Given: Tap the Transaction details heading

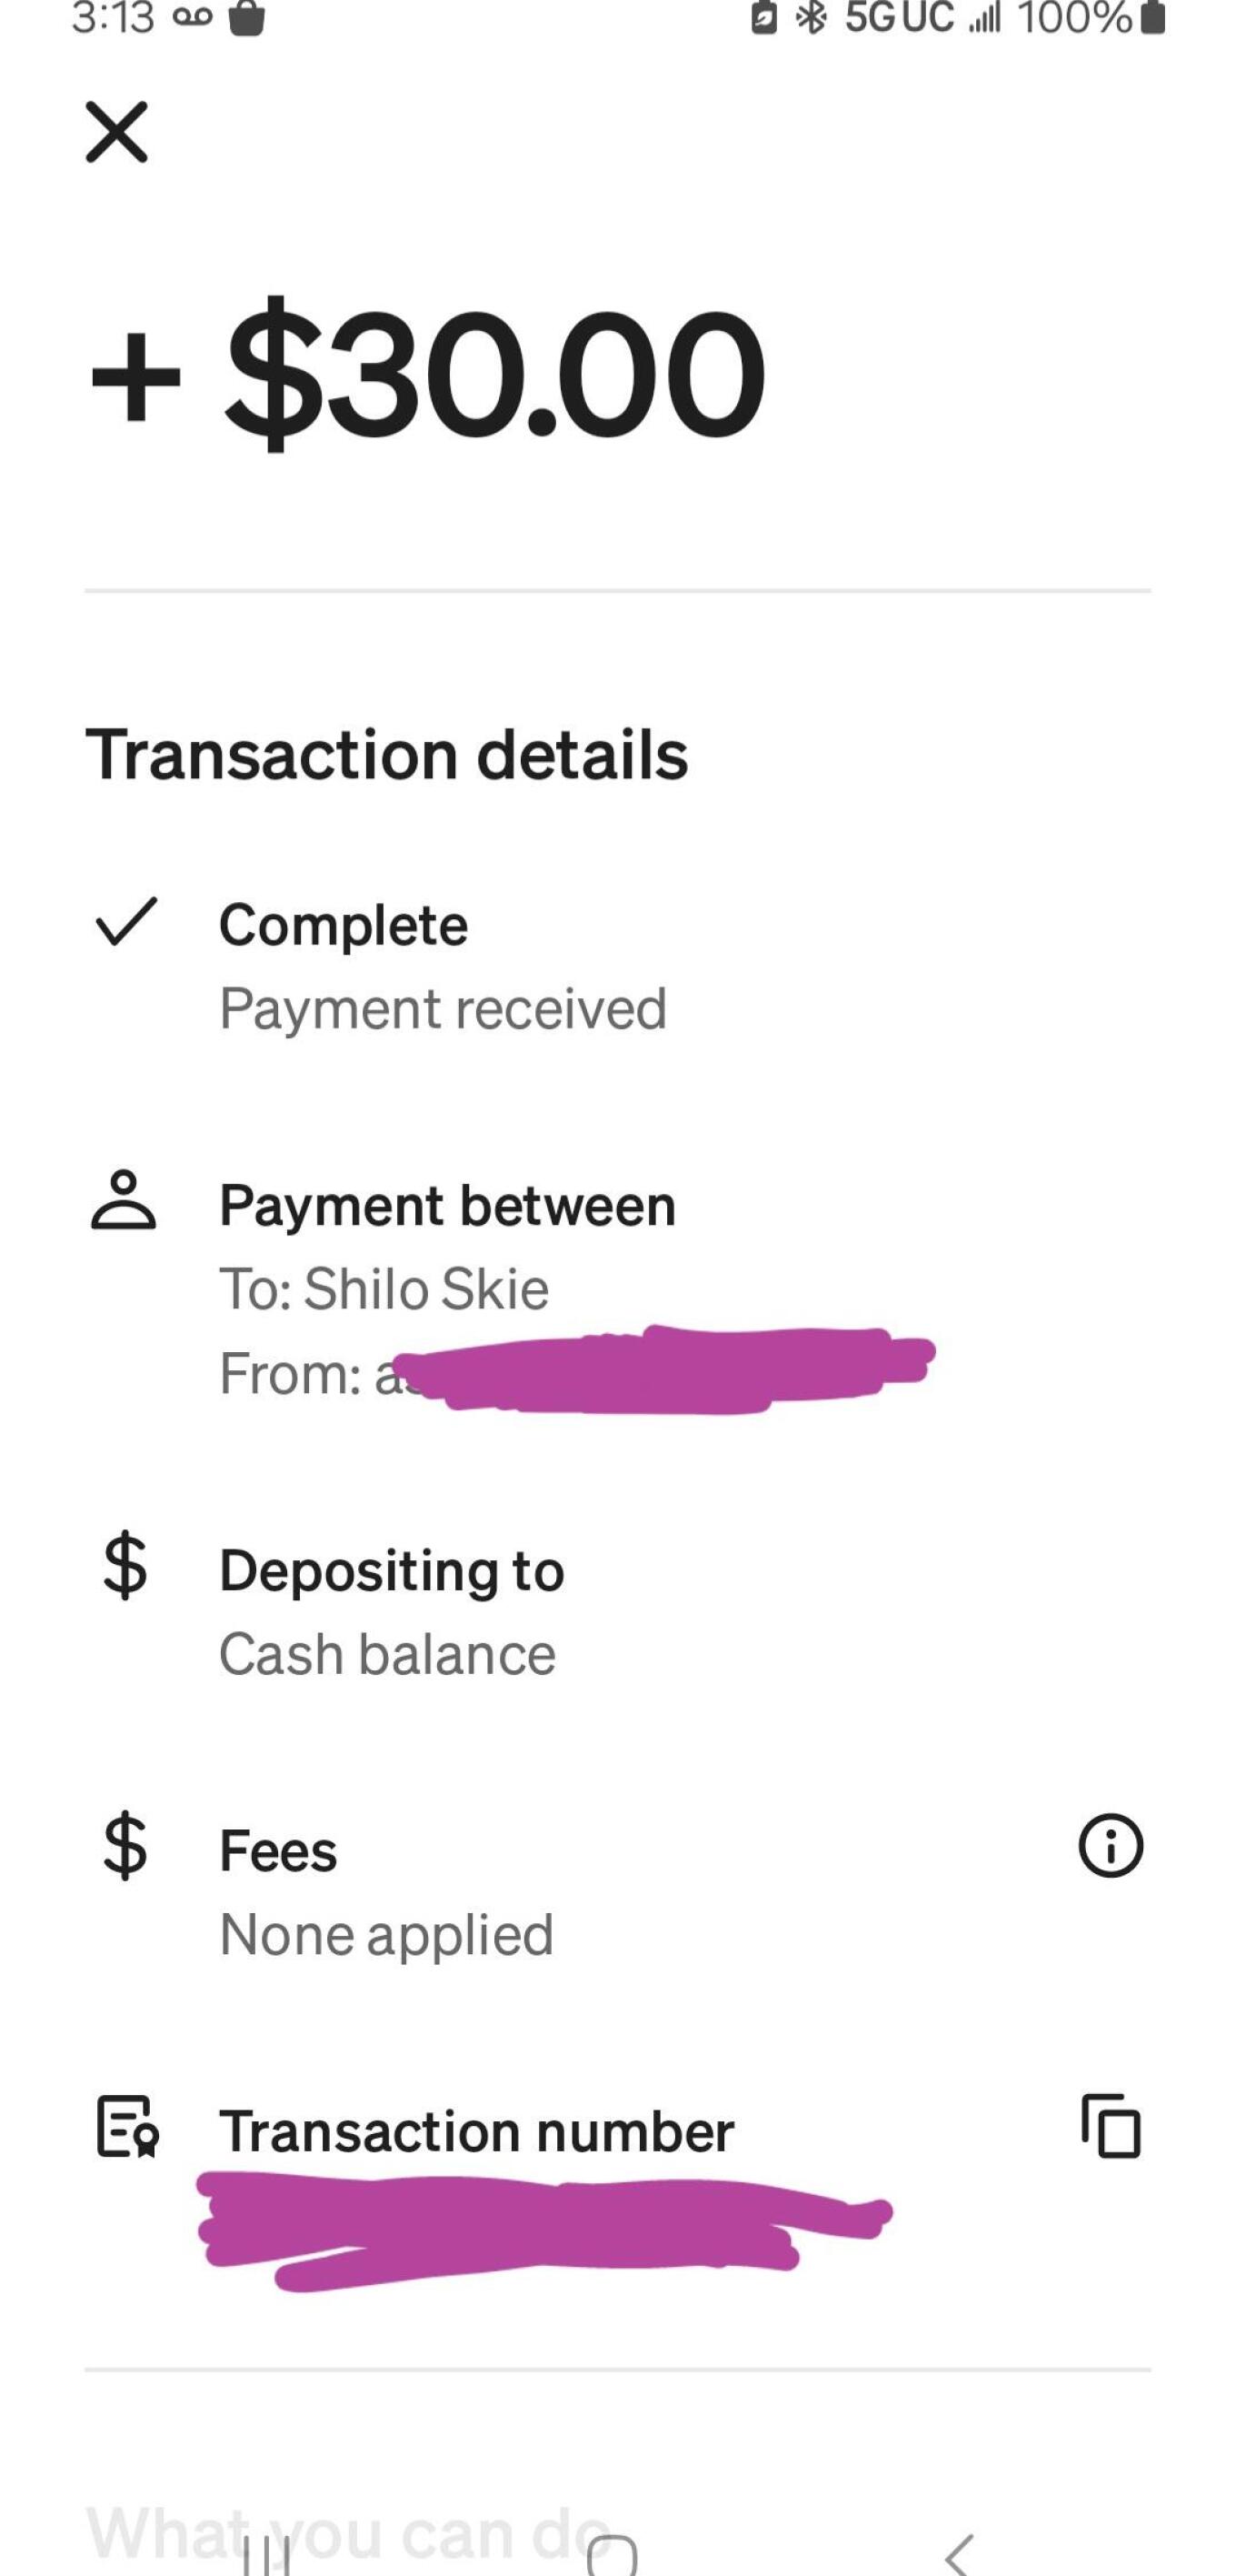Looking at the screenshot, I should point(386,754).
